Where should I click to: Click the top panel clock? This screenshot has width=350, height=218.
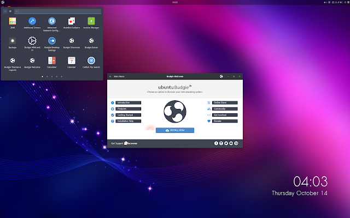pyautogui.click(x=175, y=2)
